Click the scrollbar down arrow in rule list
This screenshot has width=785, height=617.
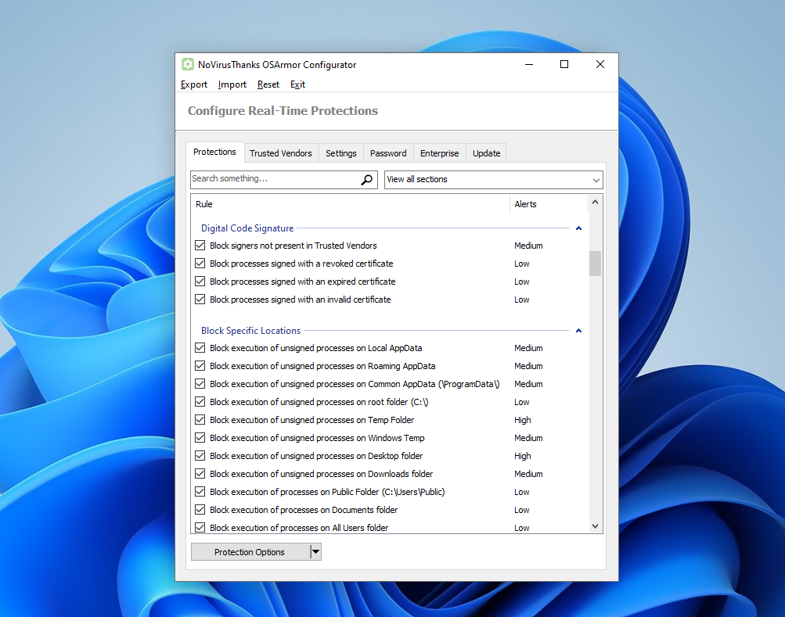tap(596, 526)
